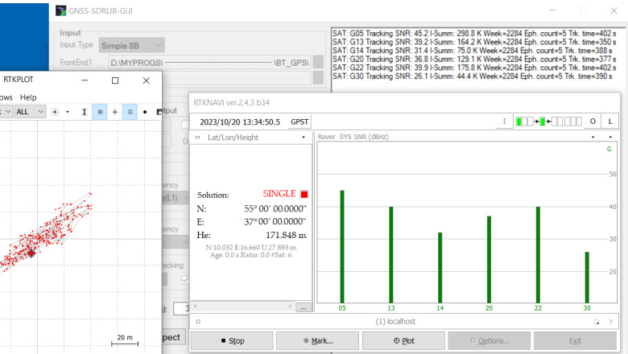Click the small square icon left of Lat/Lon/Height
The height and width of the screenshot is (354, 628).
(x=197, y=138)
